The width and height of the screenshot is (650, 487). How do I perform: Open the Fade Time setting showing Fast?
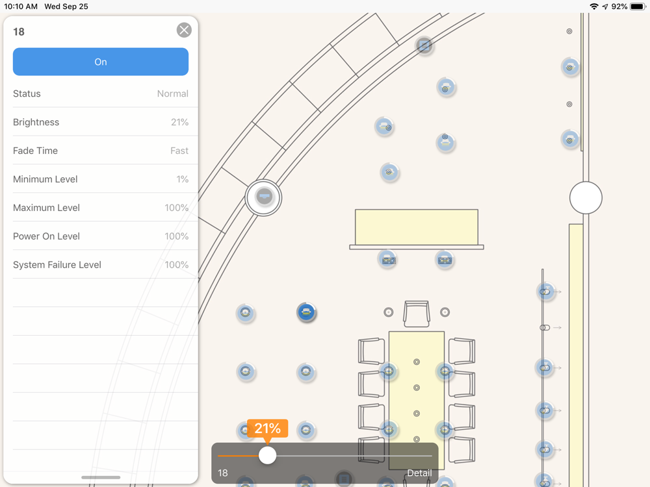101,151
